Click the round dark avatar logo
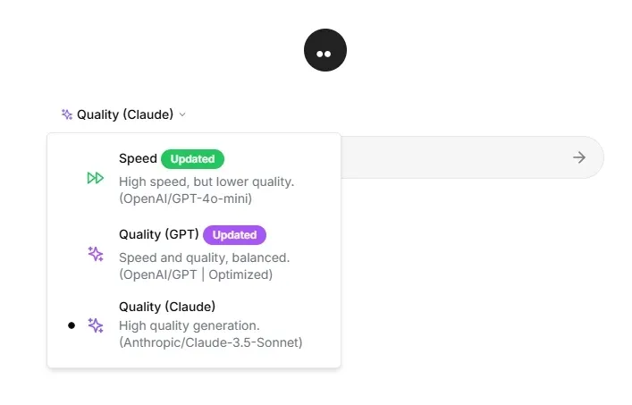 (x=324, y=50)
